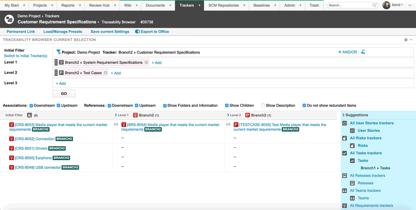Switch to the Review Hub menu

click(99, 5)
